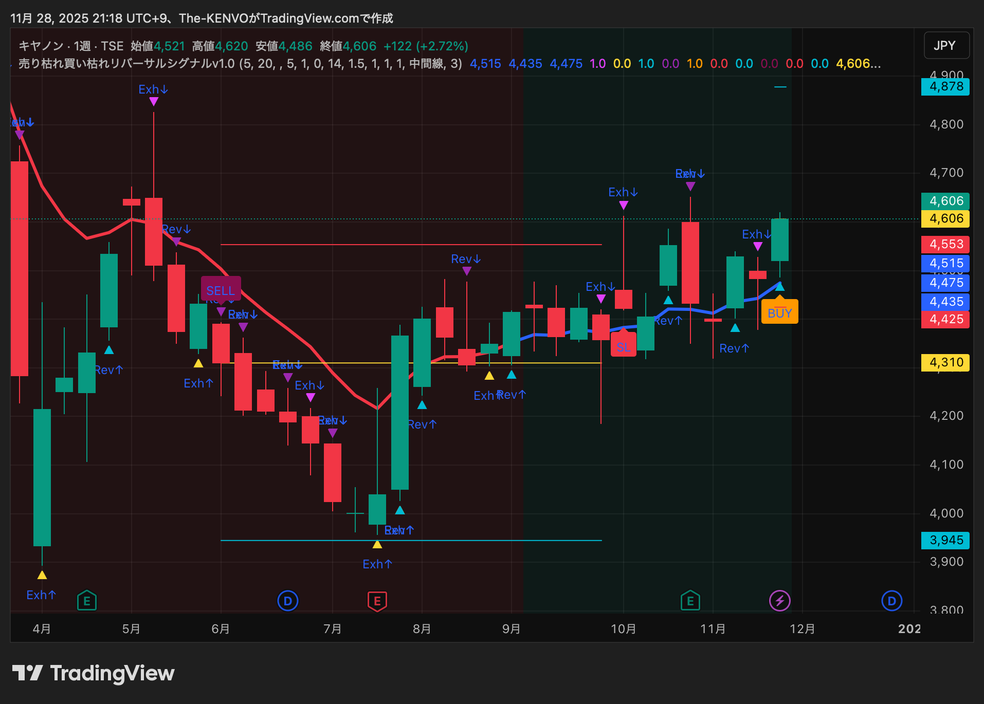This screenshot has width=984, height=704.
Task: Click the cyan 3,945 price label
Action: pyautogui.click(x=946, y=540)
